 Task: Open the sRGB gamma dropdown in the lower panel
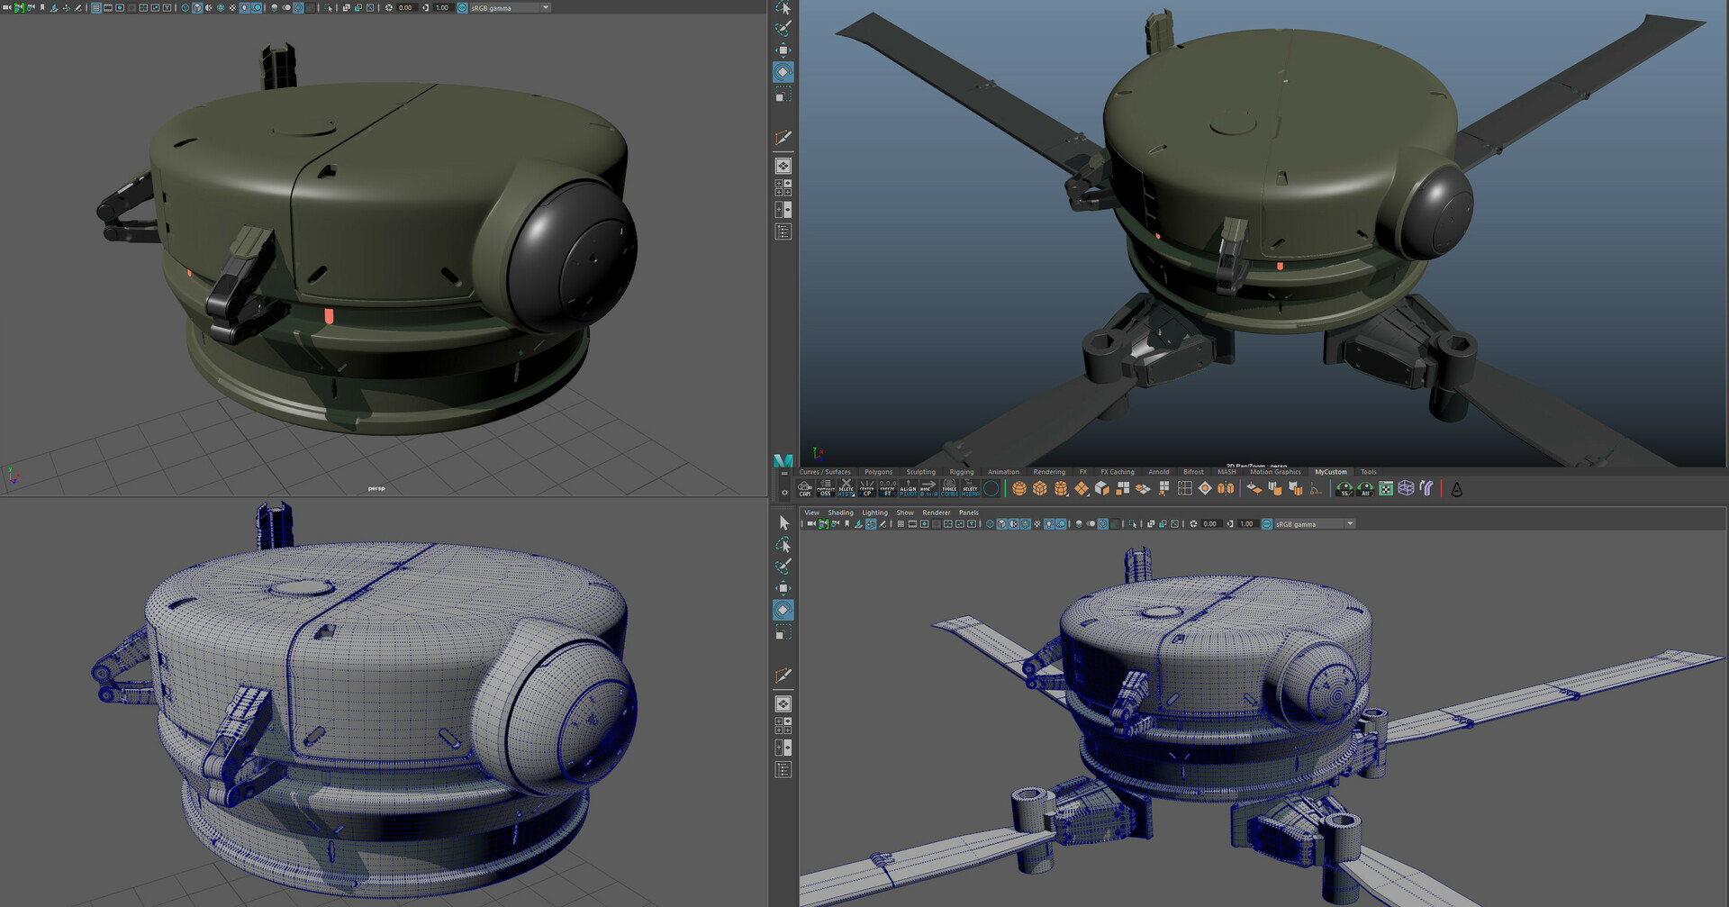pyautogui.click(x=1349, y=523)
